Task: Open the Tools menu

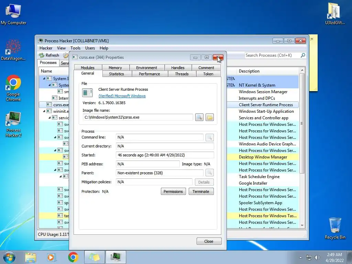Action: (x=75, y=48)
